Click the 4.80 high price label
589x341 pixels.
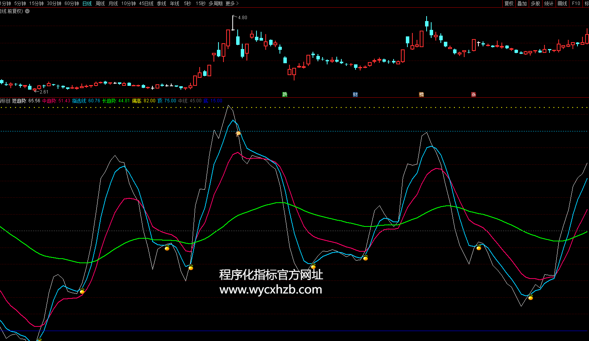pyautogui.click(x=243, y=18)
